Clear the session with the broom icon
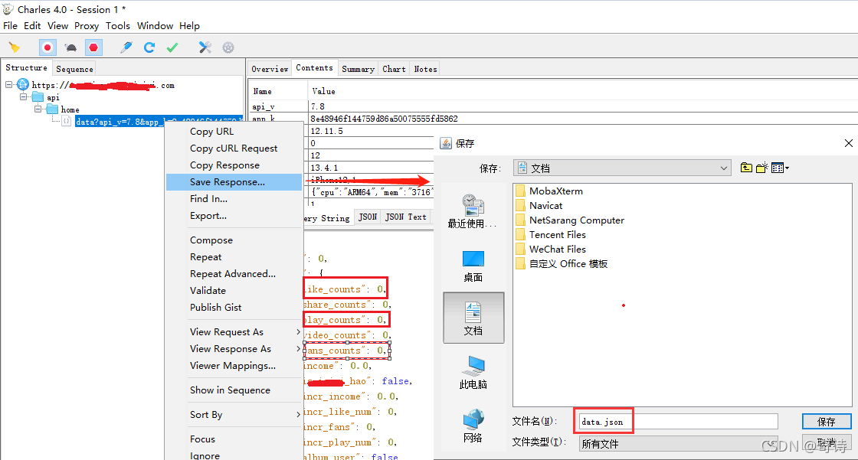Screen dimensions: 858x460 [x=15, y=47]
